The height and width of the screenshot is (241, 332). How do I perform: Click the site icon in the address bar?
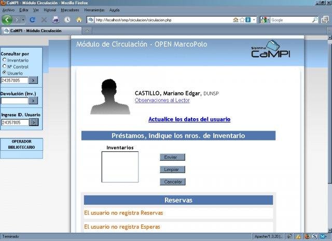click(x=91, y=20)
